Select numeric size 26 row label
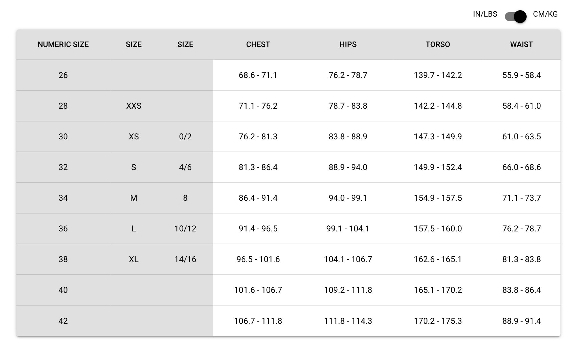 (63, 75)
